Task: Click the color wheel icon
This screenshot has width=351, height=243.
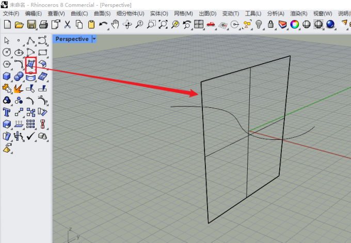Action: [x=294, y=24]
